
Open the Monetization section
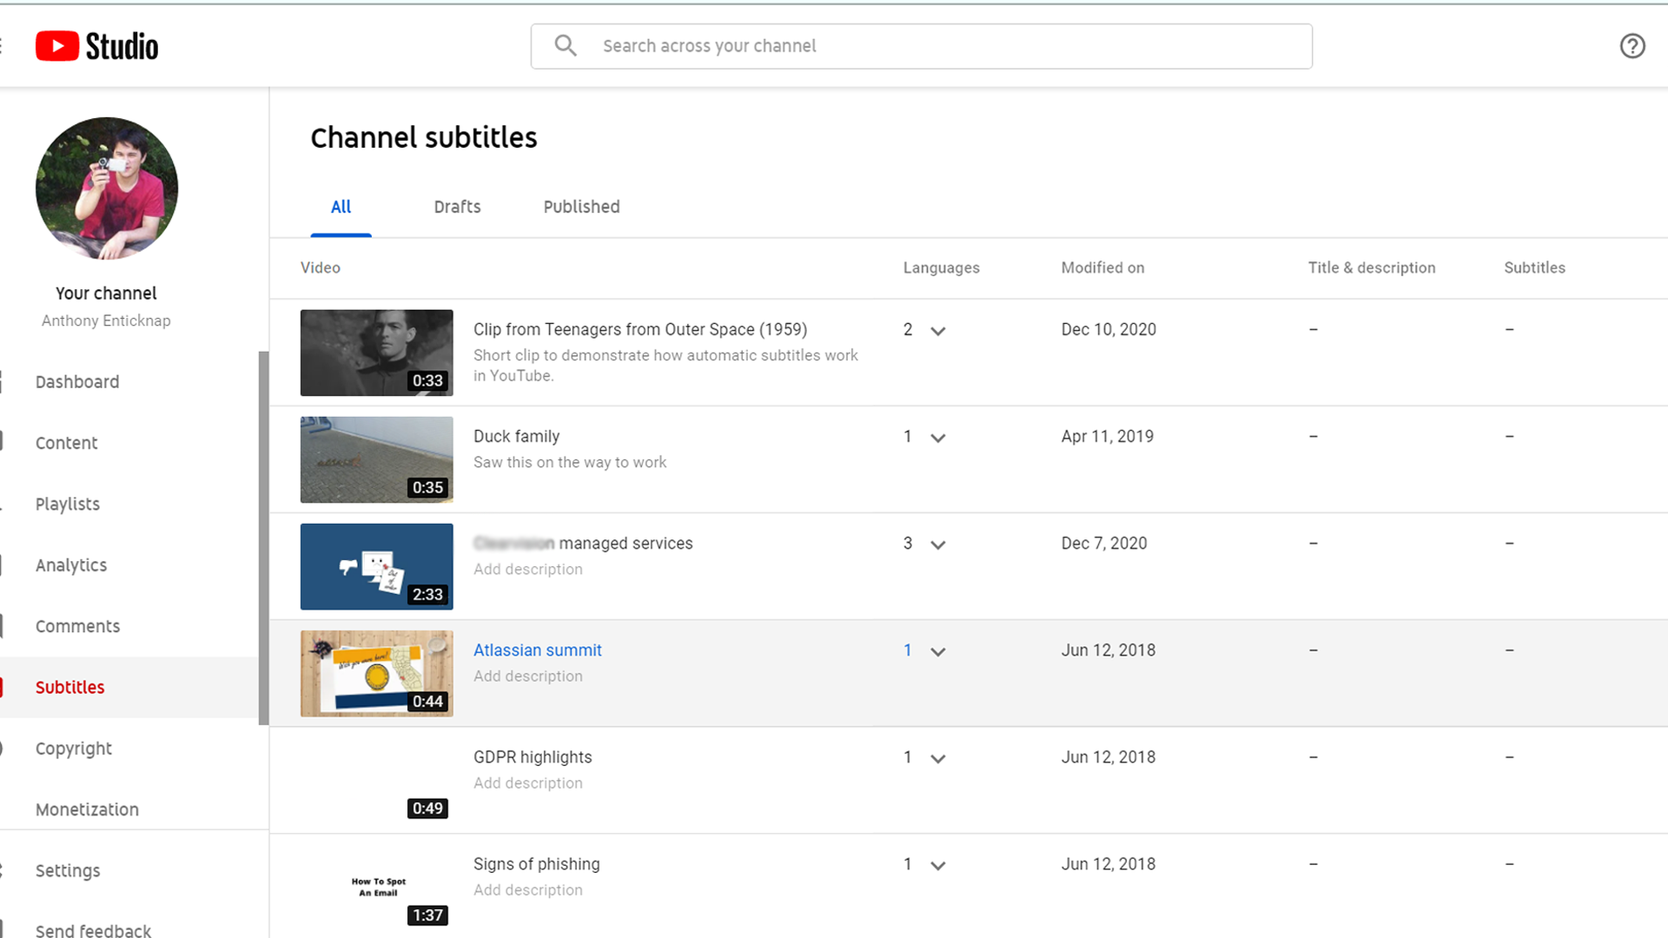pos(87,809)
